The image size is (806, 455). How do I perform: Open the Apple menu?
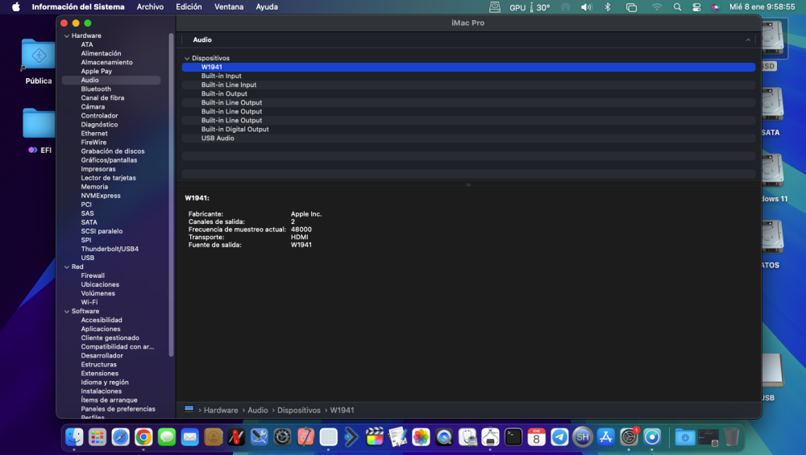pos(16,6)
